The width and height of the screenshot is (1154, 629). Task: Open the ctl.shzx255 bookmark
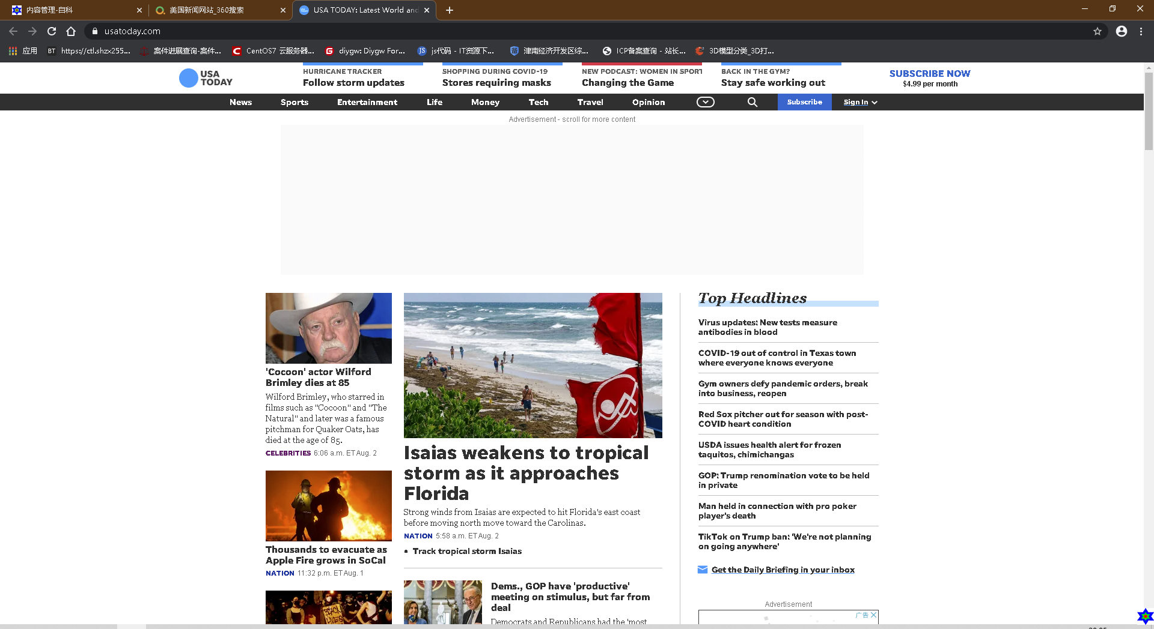tap(89, 51)
